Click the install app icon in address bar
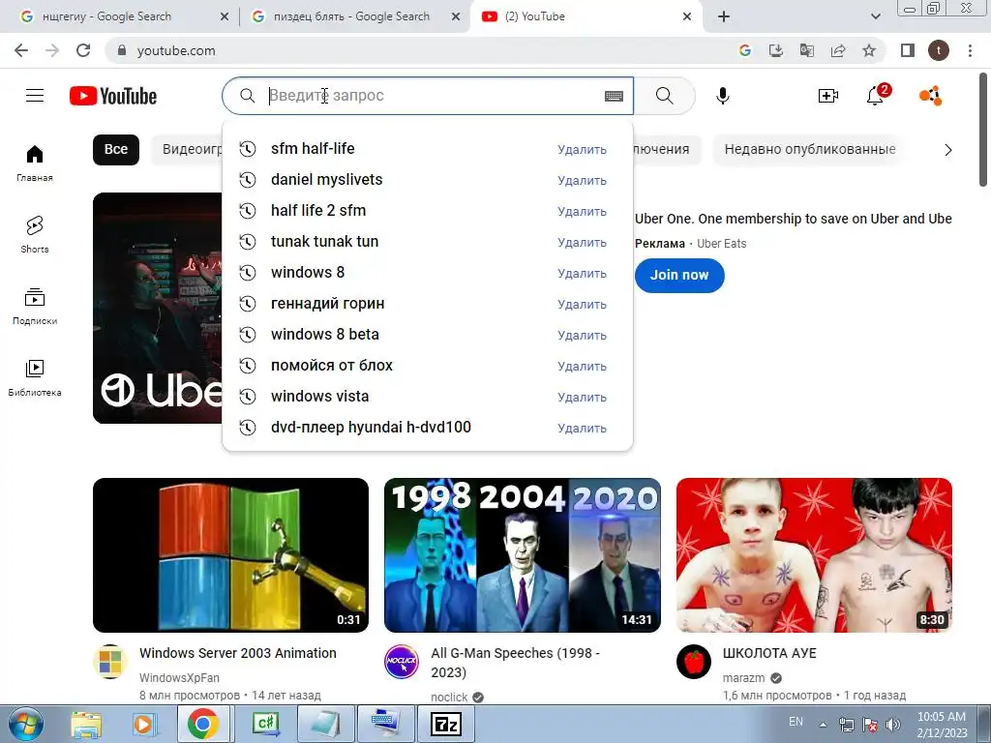991x743 pixels. pyautogui.click(x=776, y=50)
